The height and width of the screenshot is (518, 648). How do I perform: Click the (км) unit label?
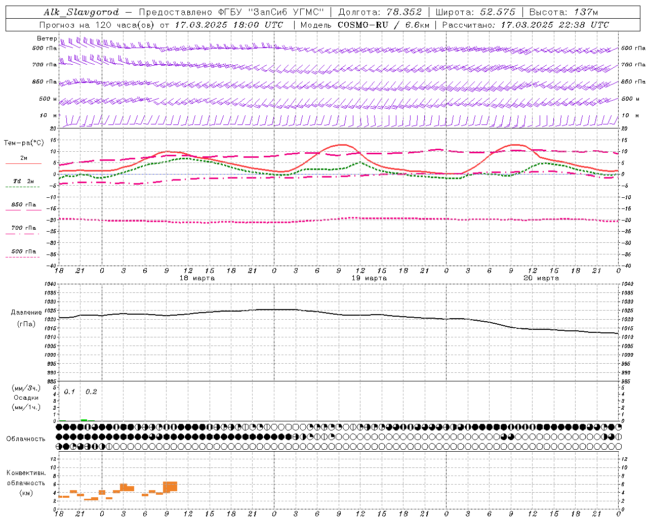coord(26,493)
